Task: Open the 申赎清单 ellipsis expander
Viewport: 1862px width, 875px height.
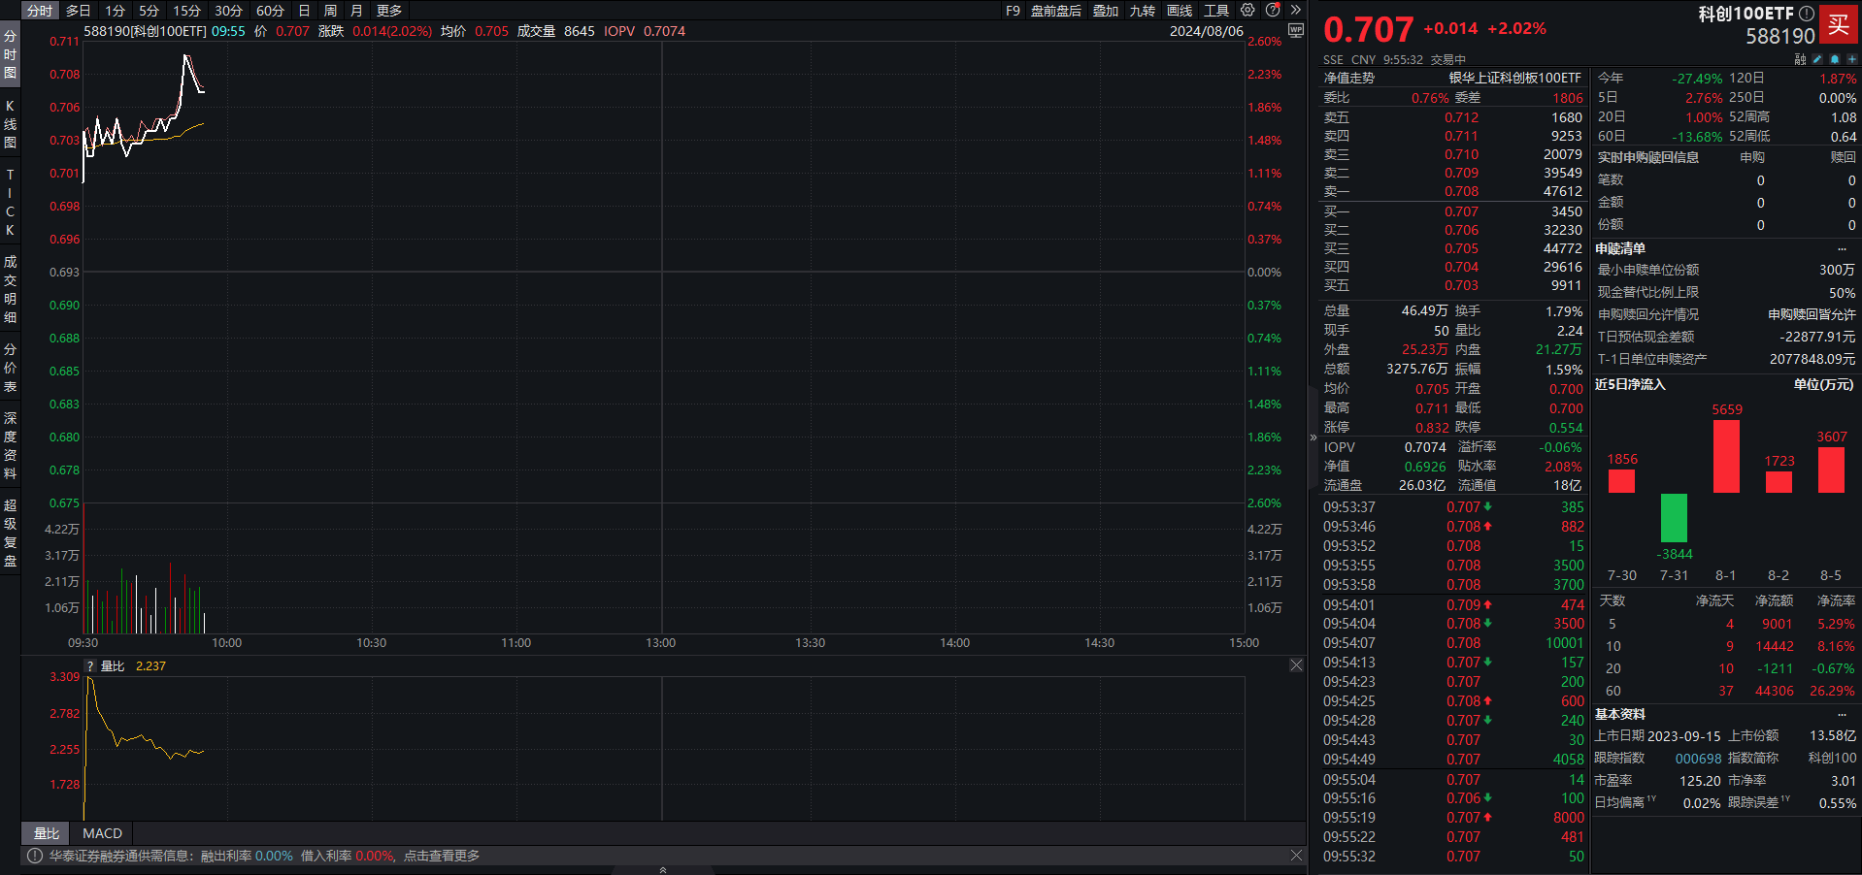Action: pyautogui.click(x=1843, y=248)
